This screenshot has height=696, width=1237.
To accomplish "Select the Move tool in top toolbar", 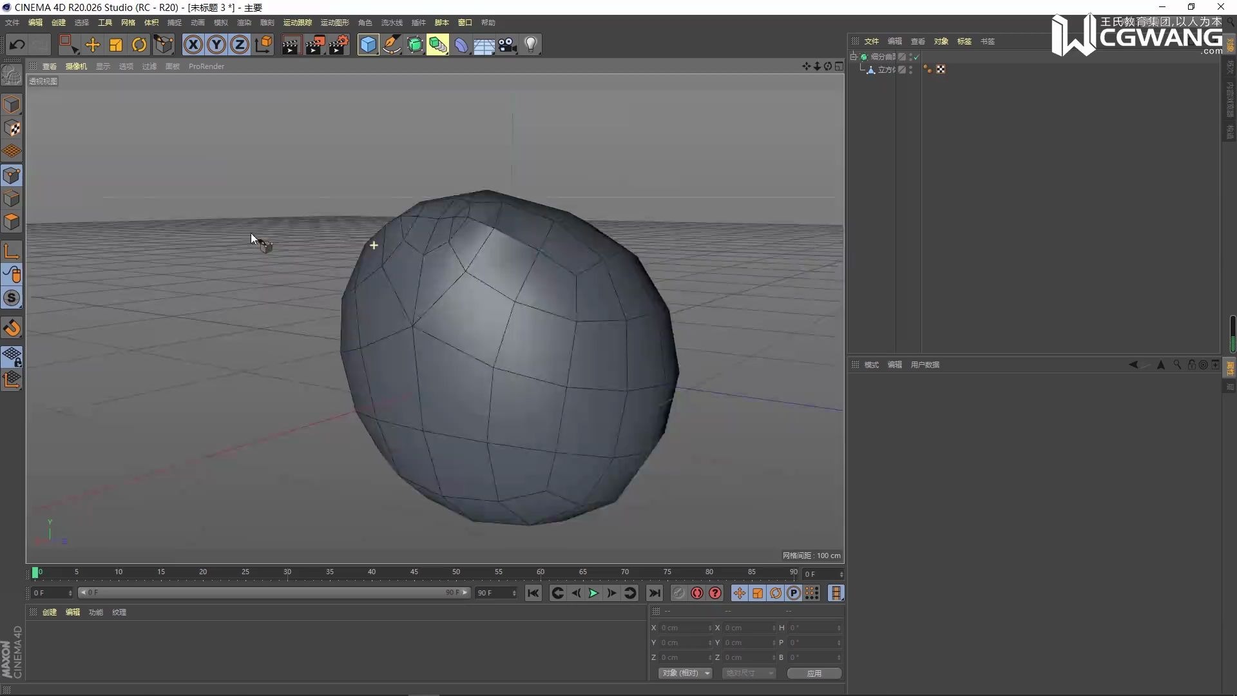I will (x=93, y=44).
